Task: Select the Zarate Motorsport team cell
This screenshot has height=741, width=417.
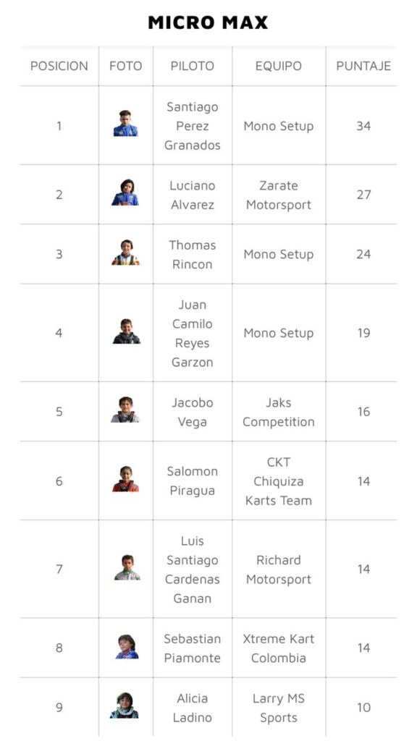Action: tap(279, 195)
